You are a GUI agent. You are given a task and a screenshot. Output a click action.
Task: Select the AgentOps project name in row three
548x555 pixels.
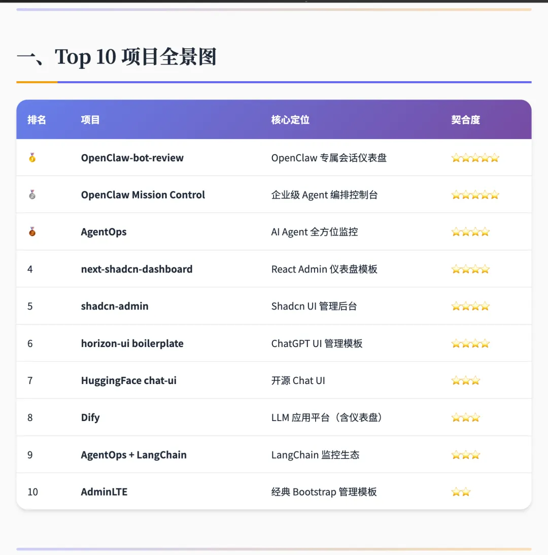(x=104, y=232)
